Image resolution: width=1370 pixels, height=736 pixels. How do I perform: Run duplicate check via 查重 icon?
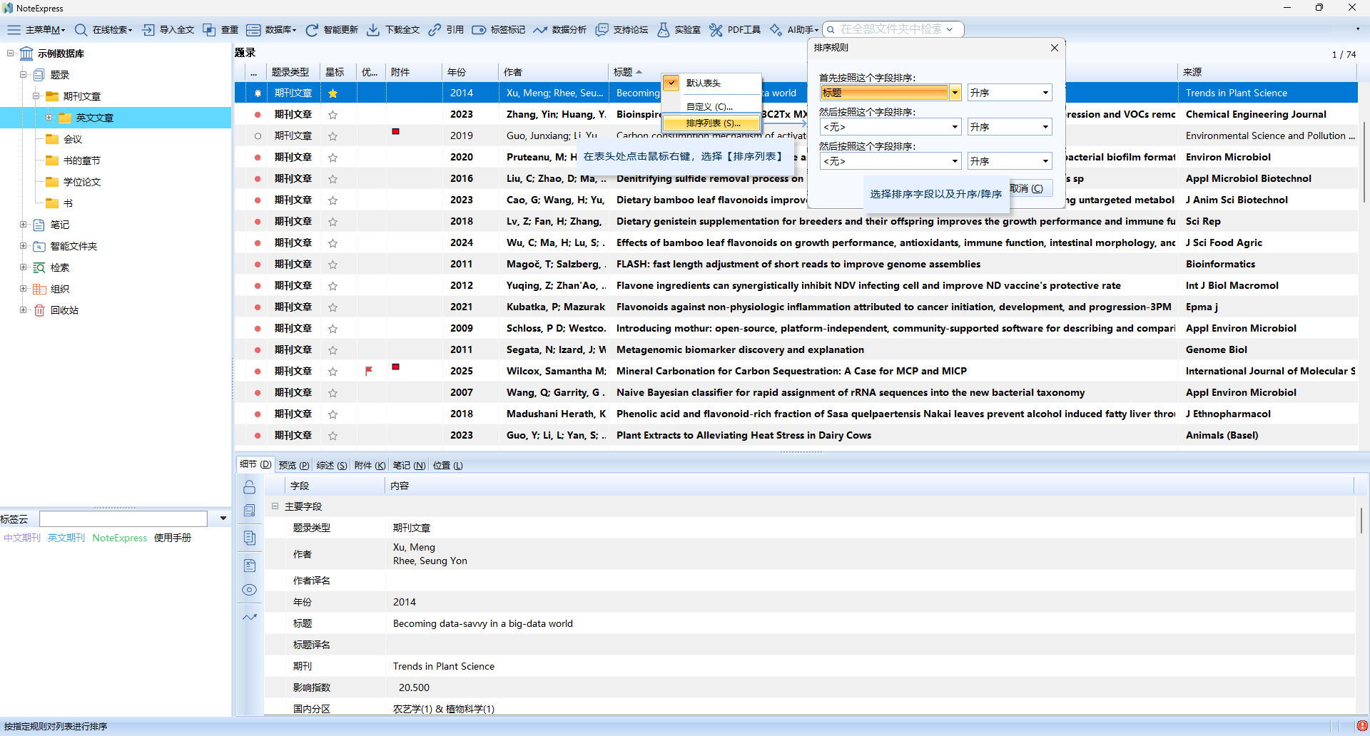point(209,29)
